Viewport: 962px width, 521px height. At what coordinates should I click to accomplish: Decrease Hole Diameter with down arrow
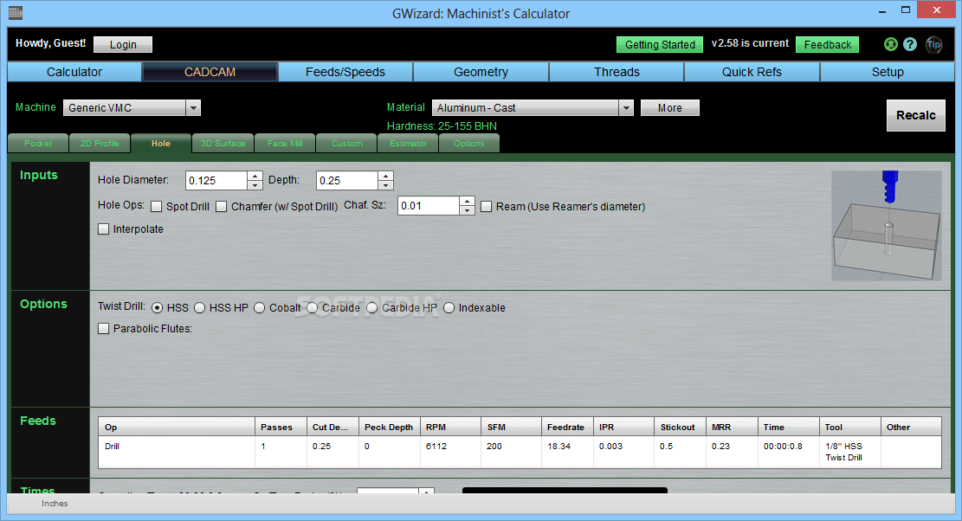(x=255, y=185)
